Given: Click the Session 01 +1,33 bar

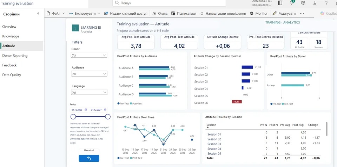Looking at the screenshot, I should tap(247, 67).
